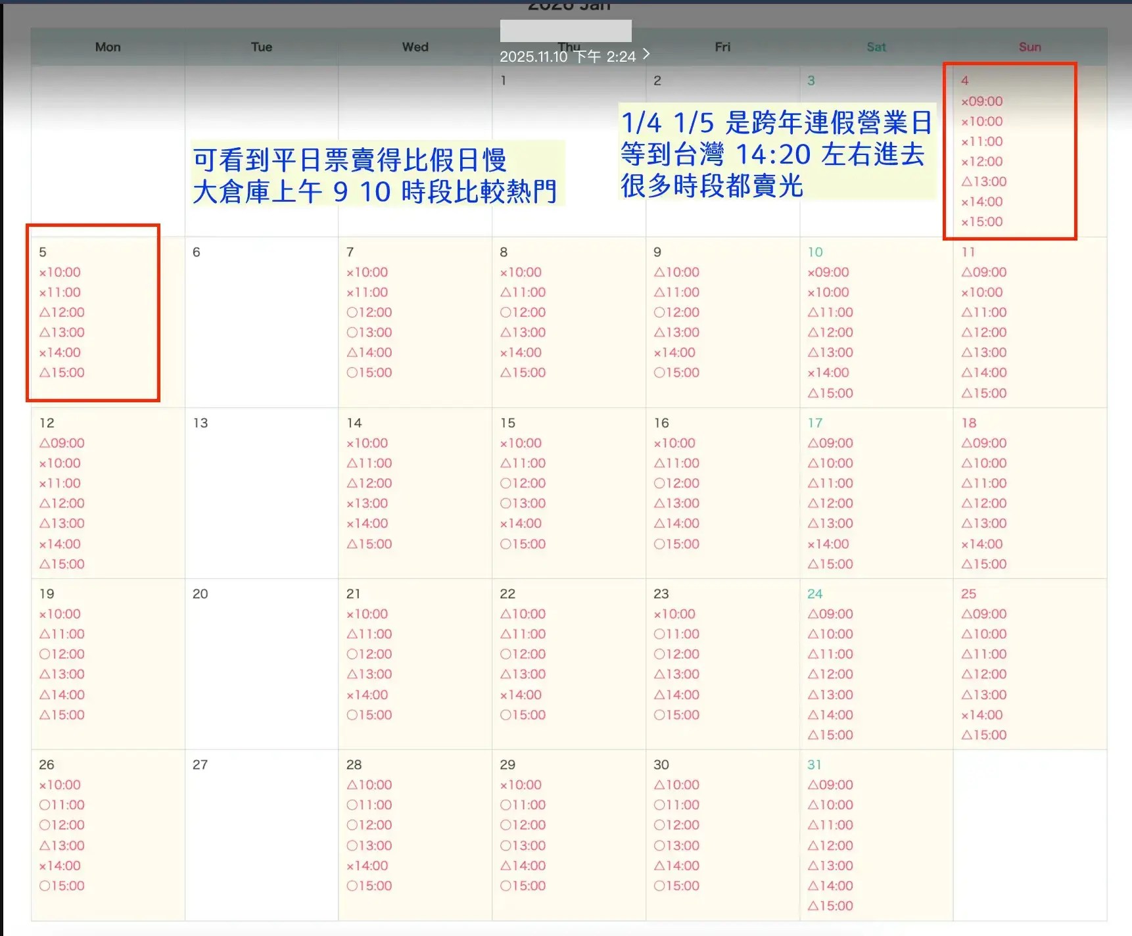Click date number 6 in the calendar

coord(197,252)
